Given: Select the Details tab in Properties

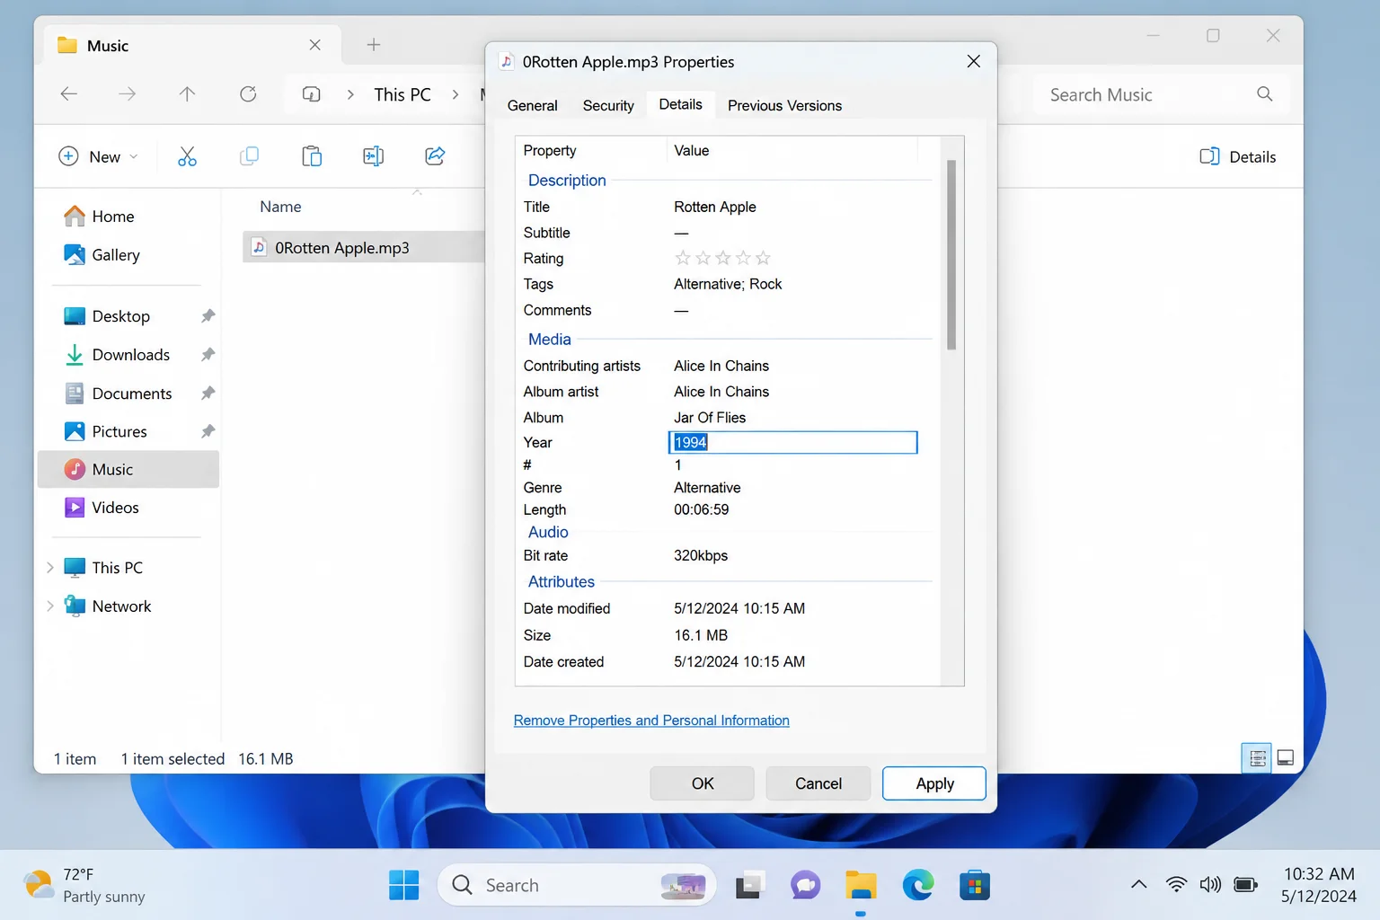Looking at the screenshot, I should pos(680,104).
